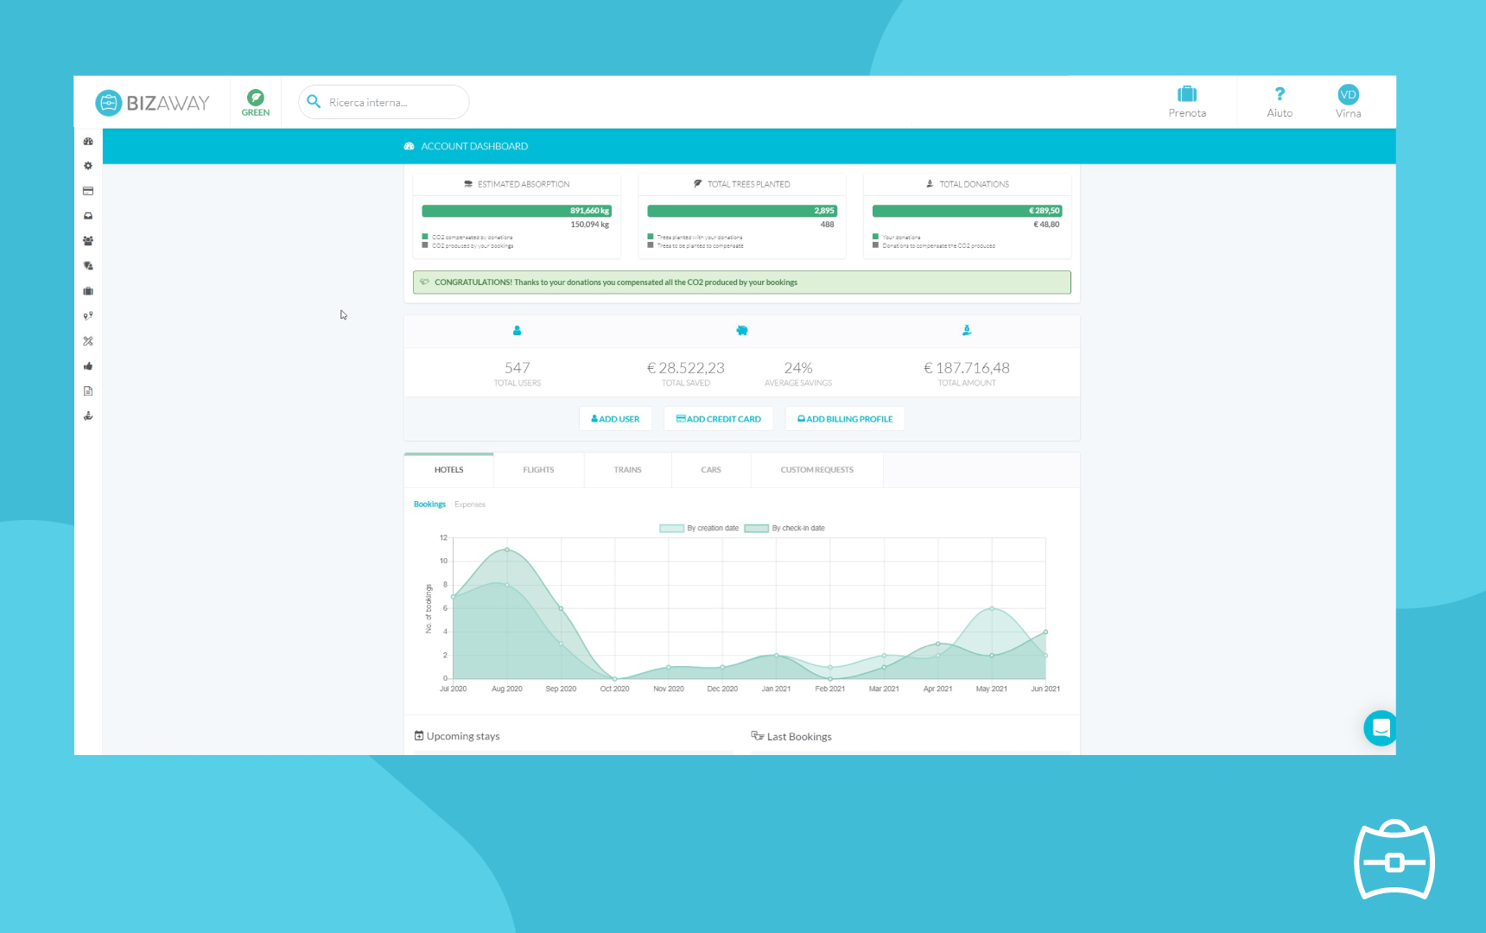
Task: Switch to the Trains tab
Action: point(628,470)
